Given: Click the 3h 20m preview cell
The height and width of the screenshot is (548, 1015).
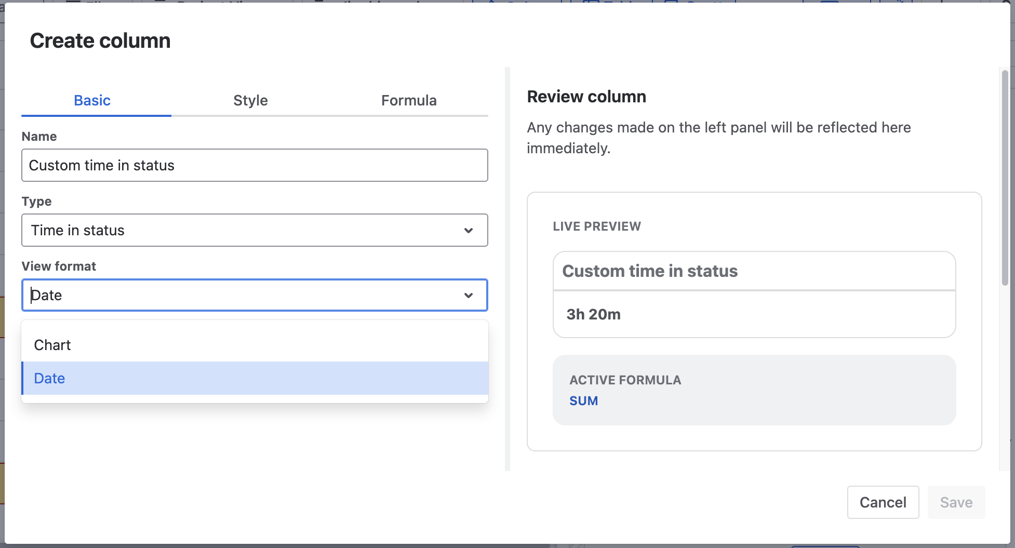Looking at the screenshot, I should coord(593,314).
